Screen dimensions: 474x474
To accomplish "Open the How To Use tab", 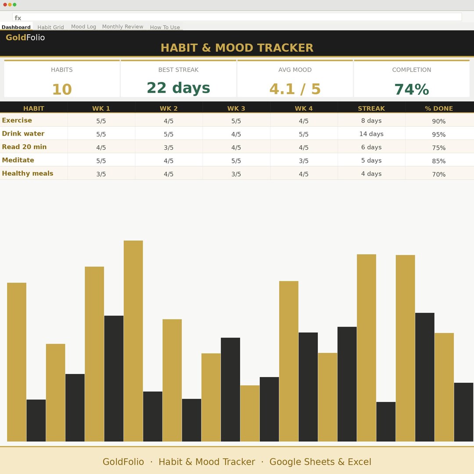I will [x=165, y=27].
